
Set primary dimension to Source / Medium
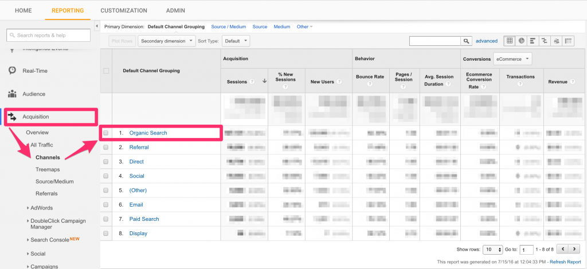[x=228, y=27]
